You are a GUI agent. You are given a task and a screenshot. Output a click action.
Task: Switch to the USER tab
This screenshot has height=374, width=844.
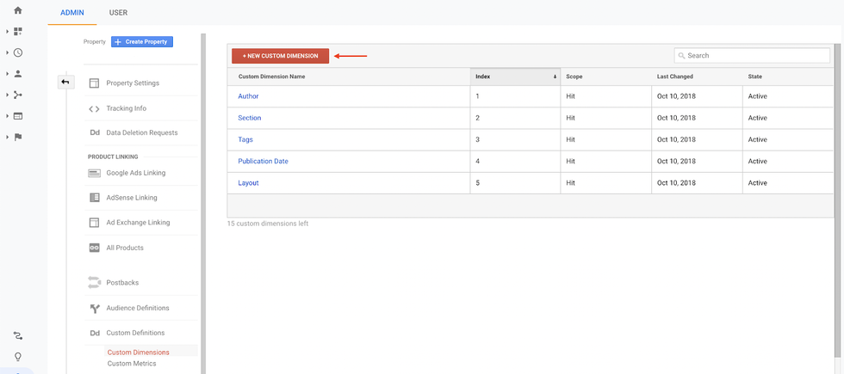(118, 13)
